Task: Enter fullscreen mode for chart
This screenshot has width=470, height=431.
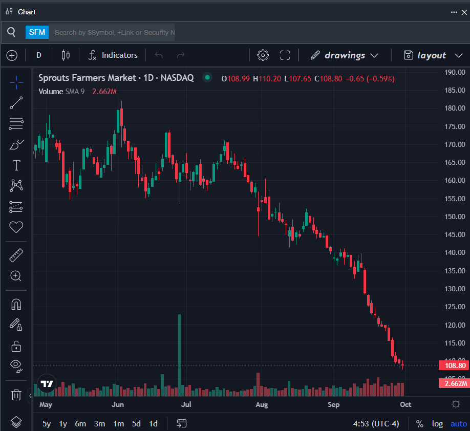Action: 285,55
